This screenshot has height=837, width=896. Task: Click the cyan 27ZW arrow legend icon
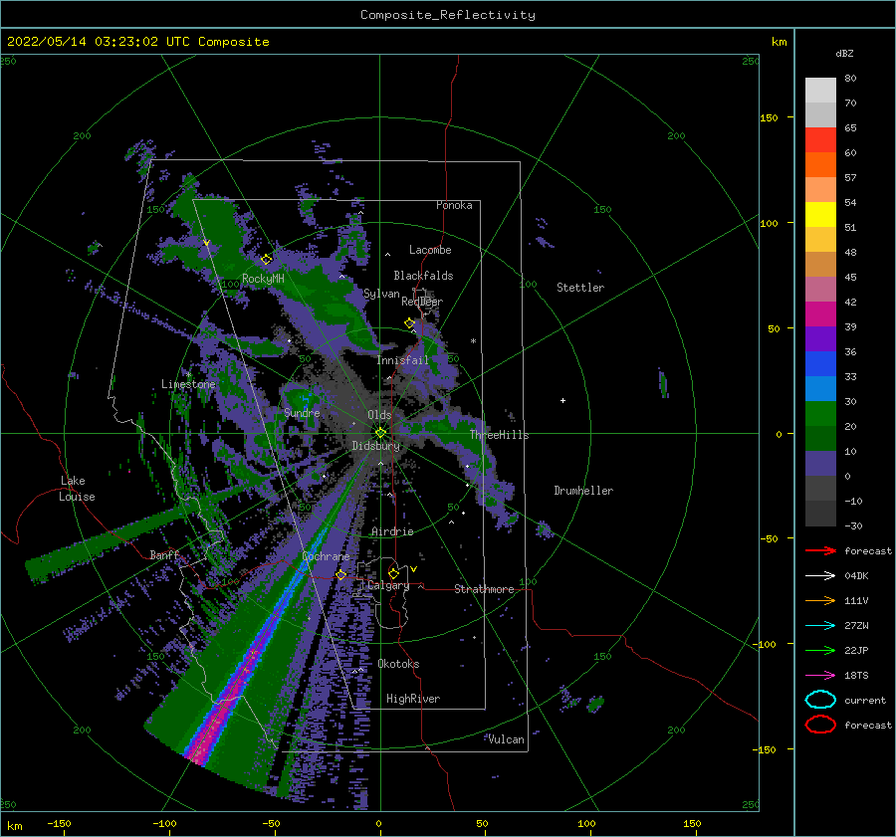click(820, 626)
